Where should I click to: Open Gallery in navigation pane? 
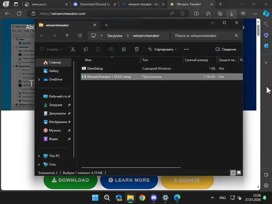point(53,71)
